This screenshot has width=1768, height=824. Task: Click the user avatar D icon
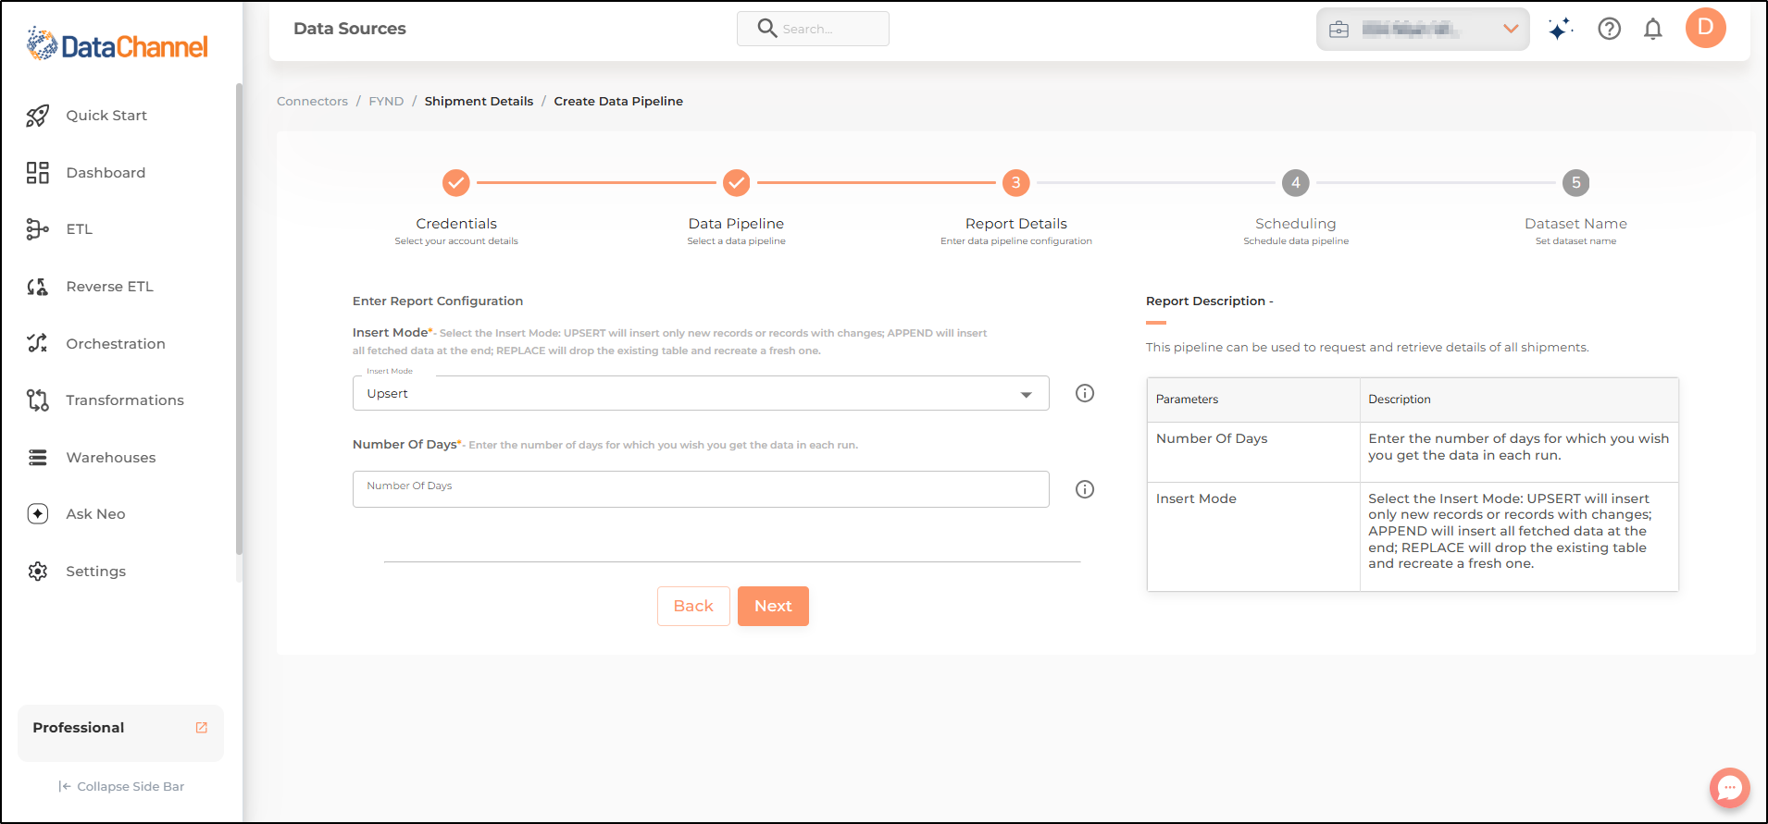point(1705,28)
